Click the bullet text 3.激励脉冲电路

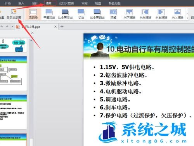point(121,83)
